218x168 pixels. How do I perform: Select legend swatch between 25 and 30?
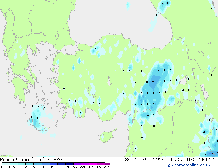coord(69,164)
